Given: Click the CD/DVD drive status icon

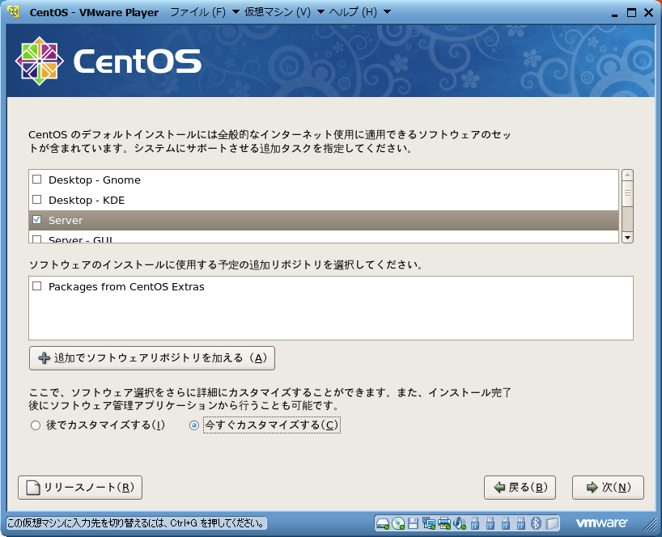Looking at the screenshot, I should click(398, 522).
